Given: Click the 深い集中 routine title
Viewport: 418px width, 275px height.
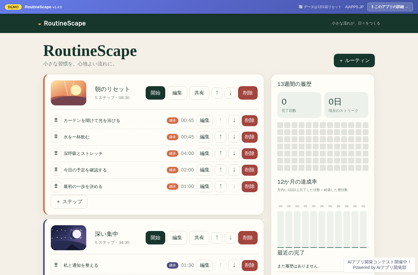Looking at the screenshot, I should [x=106, y=234].
